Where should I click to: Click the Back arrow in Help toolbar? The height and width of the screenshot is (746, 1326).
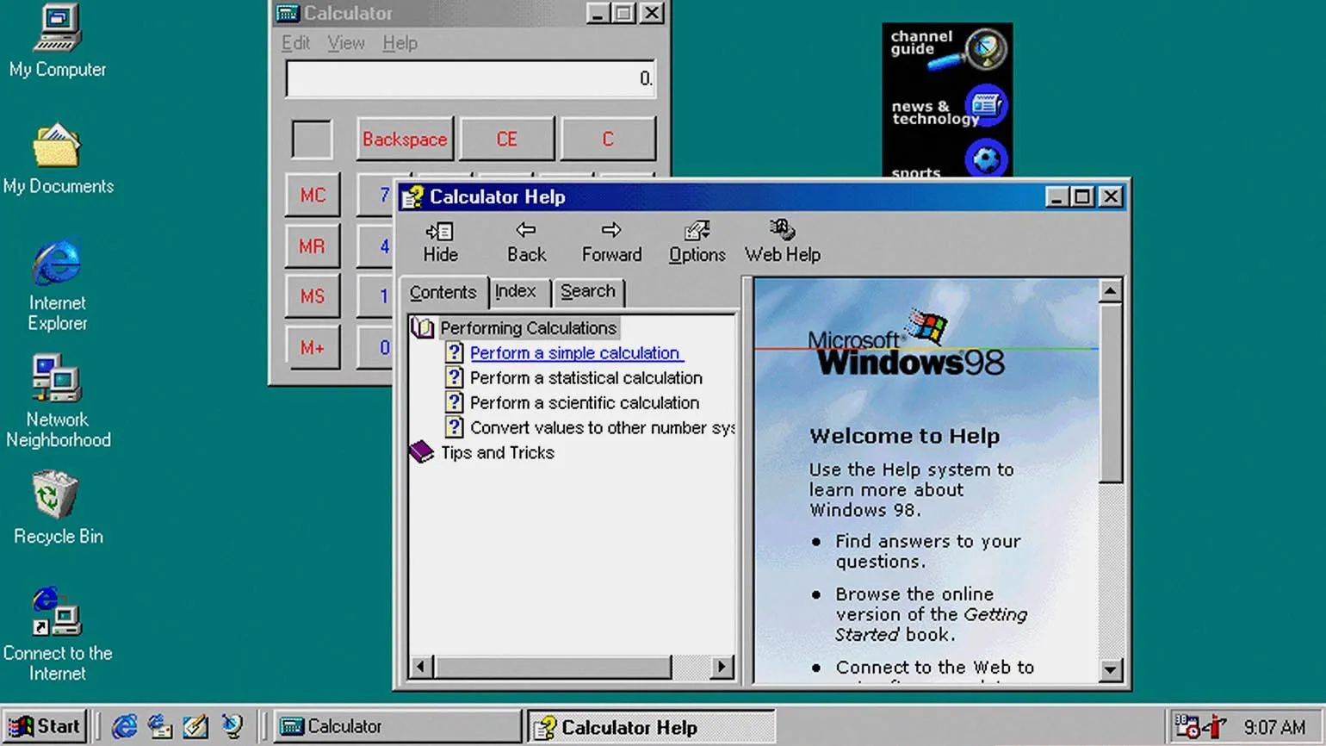tap(526, 241)
